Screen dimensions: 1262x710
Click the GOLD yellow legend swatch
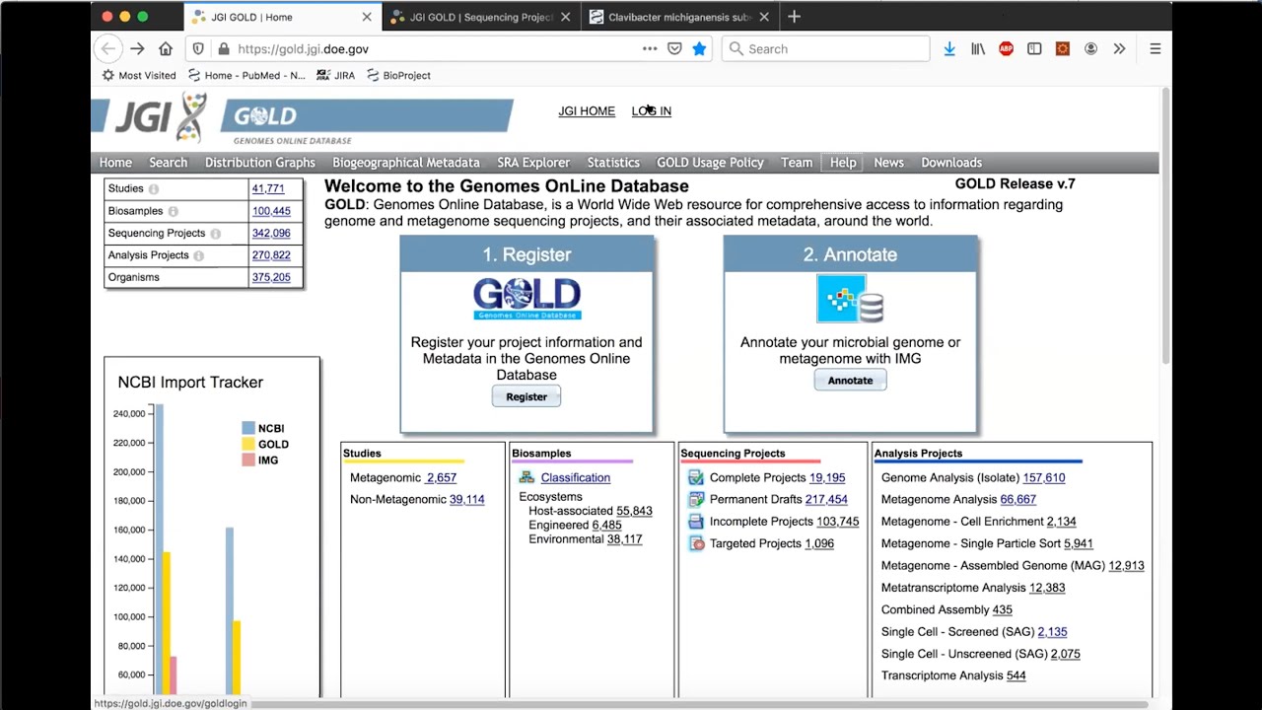click(x=248, y=444)
